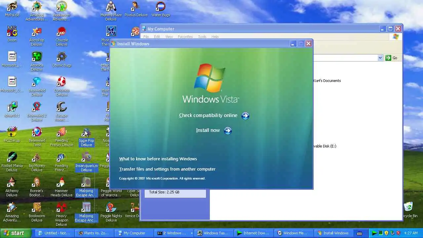423x238 pixels.
Task: Select the HC2Setup desktop icon
Action: point(12,135)
